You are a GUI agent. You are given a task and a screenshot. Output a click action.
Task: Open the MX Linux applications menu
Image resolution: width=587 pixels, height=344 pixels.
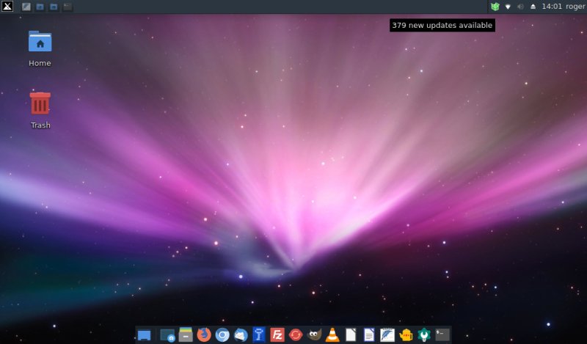pyautogui.click(x=7, y=7)
